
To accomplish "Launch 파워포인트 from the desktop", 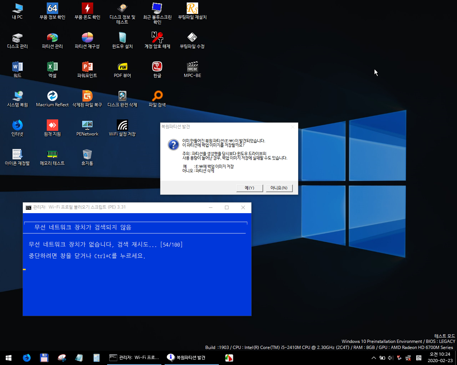I will (87, 70).
